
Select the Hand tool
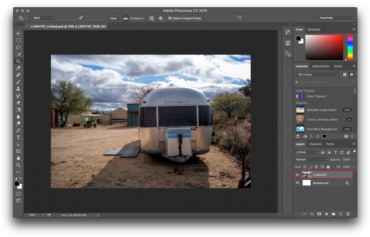[18, 158]
